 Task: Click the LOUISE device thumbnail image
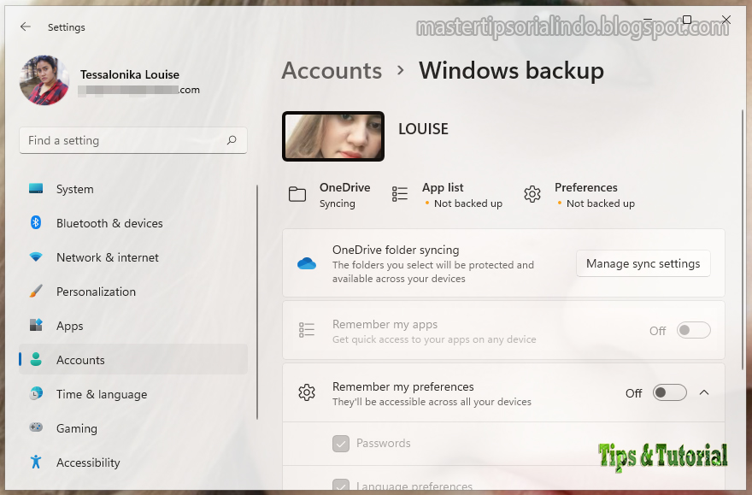point(333,136)
